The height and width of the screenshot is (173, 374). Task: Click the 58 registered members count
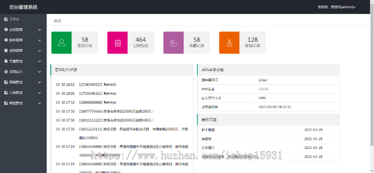click(85, 40)
